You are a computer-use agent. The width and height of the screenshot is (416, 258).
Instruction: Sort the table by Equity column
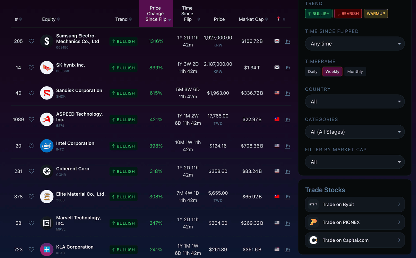[51, 19]
